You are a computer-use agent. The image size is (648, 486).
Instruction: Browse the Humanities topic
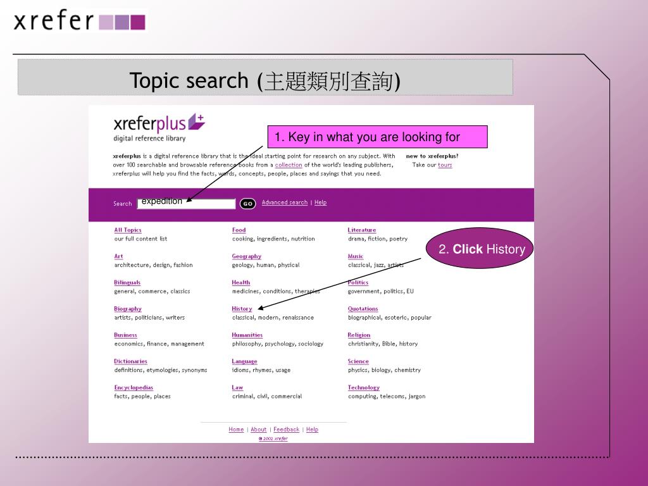coord(247,335)
